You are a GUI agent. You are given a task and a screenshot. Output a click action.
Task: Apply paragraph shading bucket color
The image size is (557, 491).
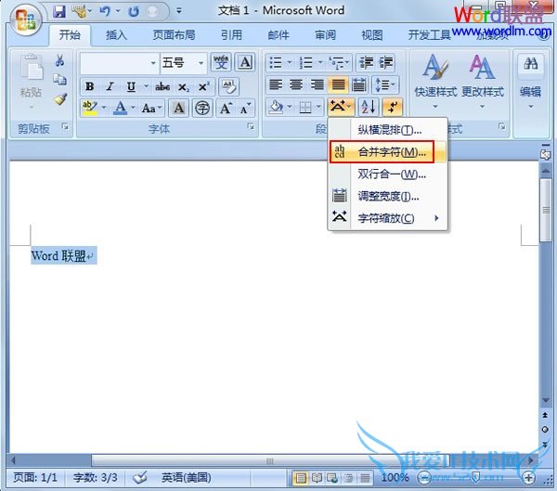(276, 106)
